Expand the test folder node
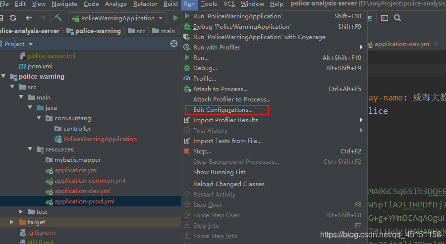 pyautogui.click(x=21, y=212)
